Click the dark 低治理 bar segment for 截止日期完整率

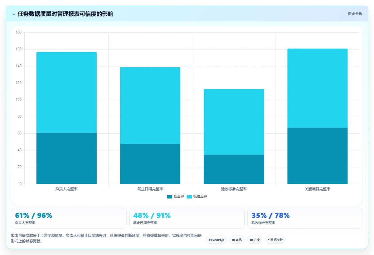[150, 164]
